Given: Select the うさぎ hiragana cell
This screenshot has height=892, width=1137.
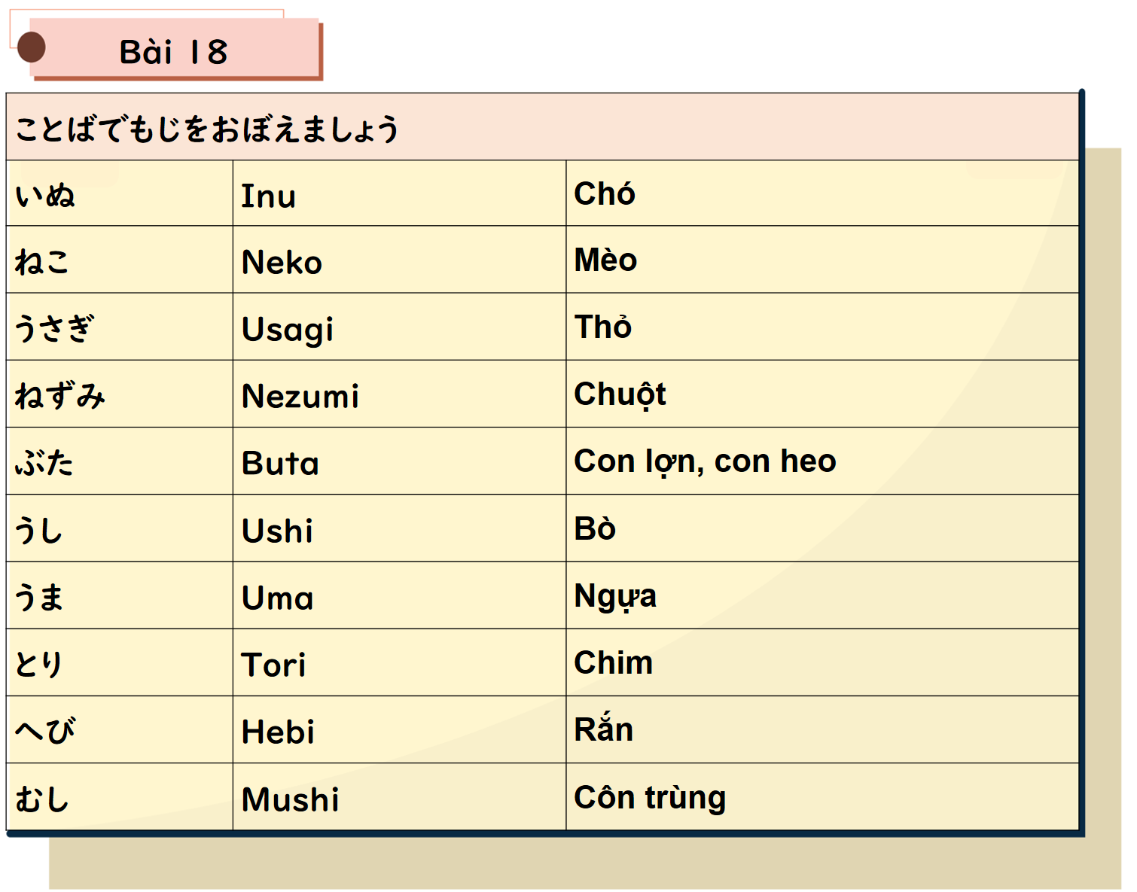Looking at the screenshot, I should point(120,327).
